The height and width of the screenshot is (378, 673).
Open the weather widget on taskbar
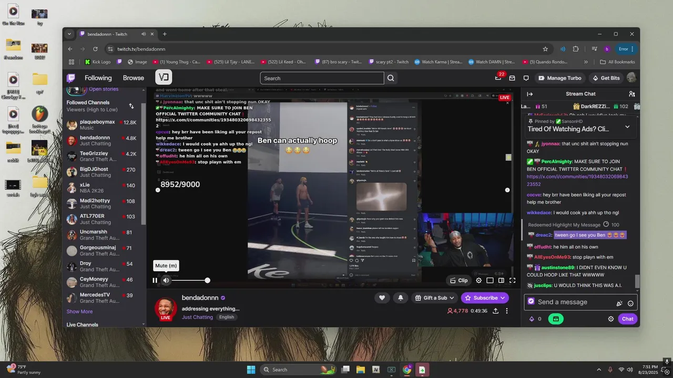click(x=24, y=370)
